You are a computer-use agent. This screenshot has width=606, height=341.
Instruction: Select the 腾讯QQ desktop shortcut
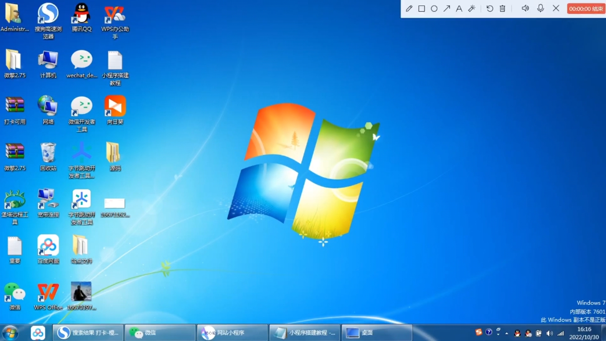tap(82, 18)
